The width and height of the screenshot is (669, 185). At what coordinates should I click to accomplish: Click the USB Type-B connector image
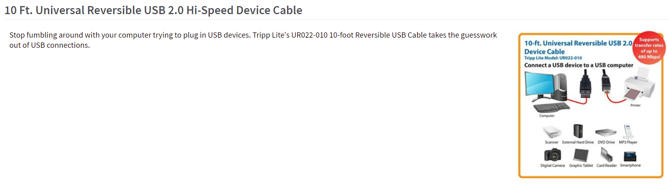coord(605,82)
